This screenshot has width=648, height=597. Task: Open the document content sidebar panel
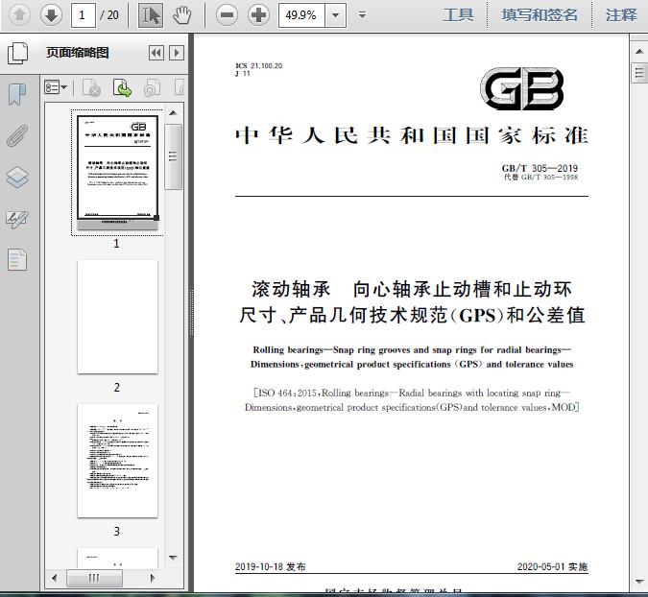tap(17, 260)
